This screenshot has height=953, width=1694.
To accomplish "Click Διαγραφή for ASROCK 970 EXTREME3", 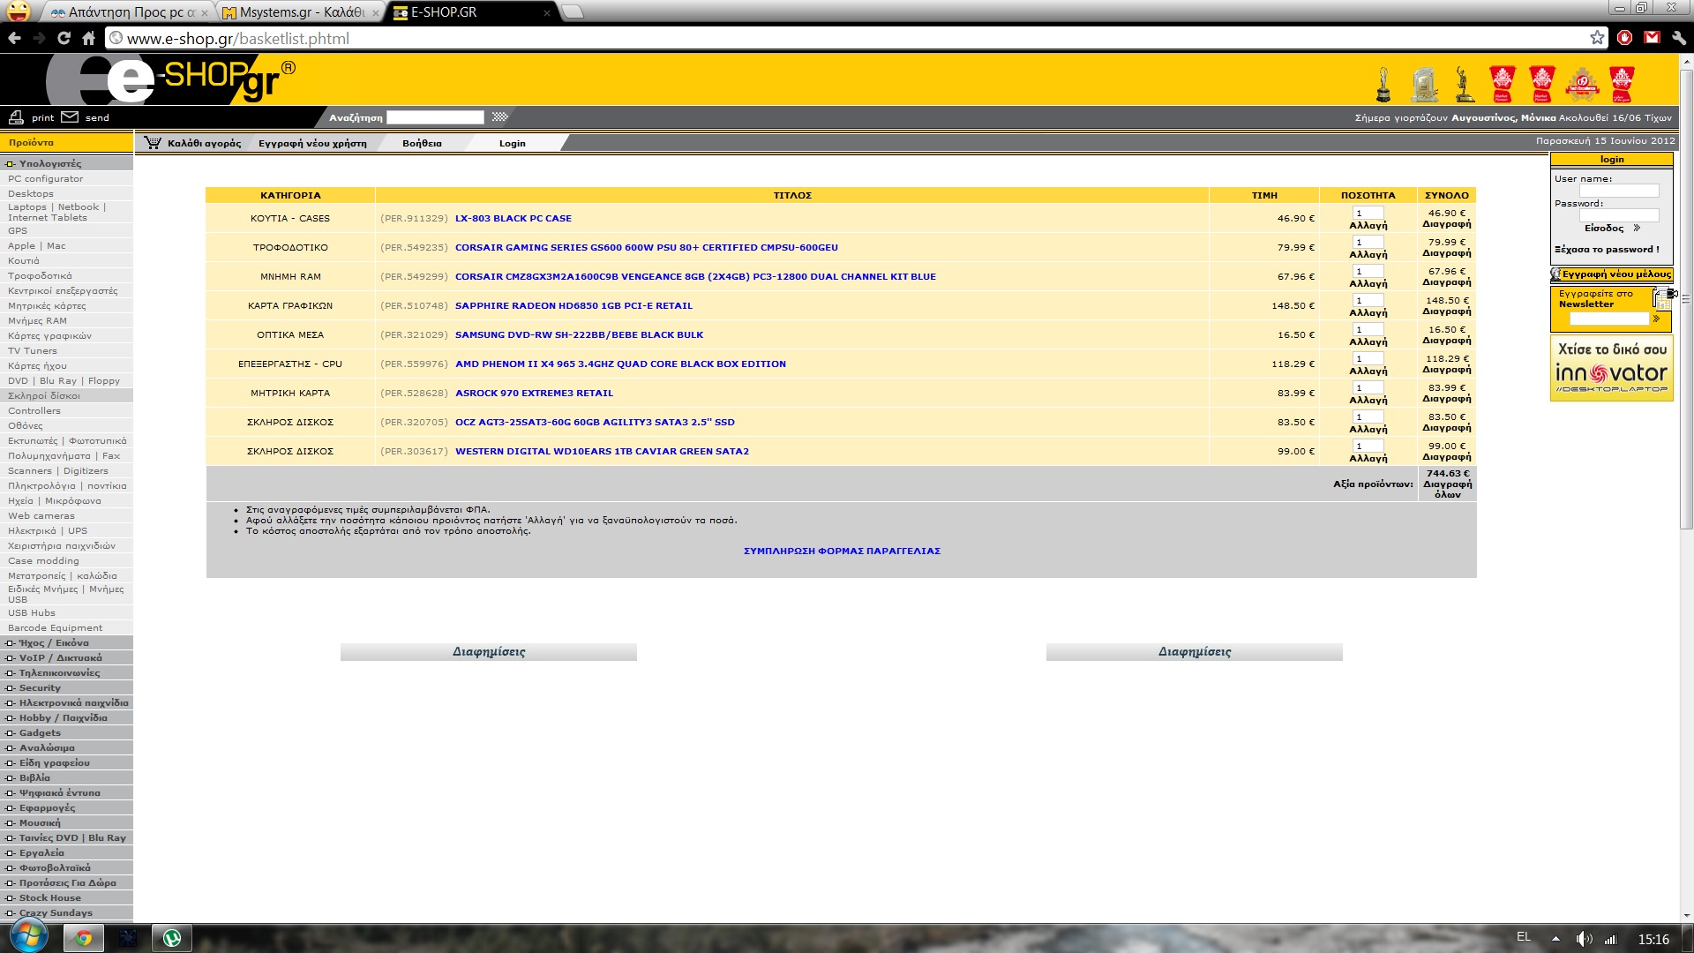I will point(1447,399).
